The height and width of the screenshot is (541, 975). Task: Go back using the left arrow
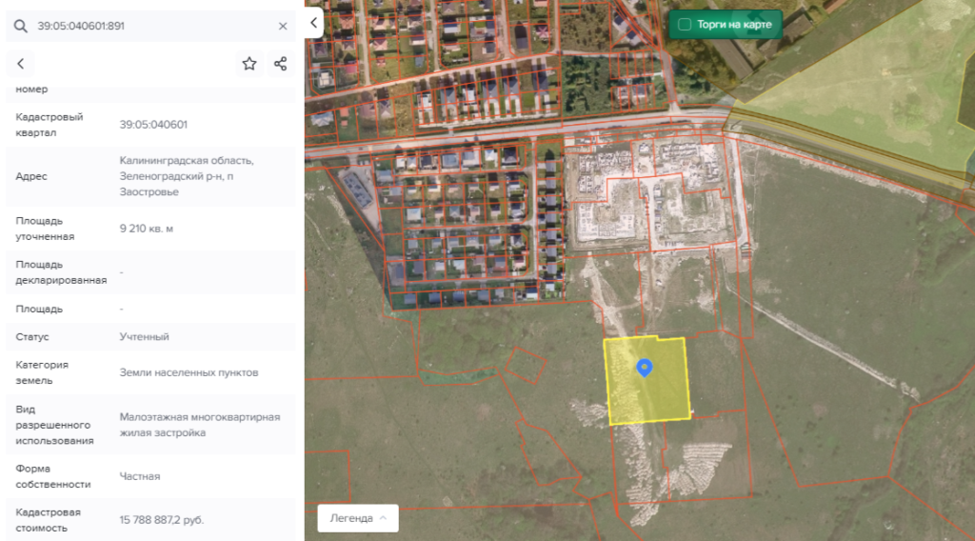20,64
